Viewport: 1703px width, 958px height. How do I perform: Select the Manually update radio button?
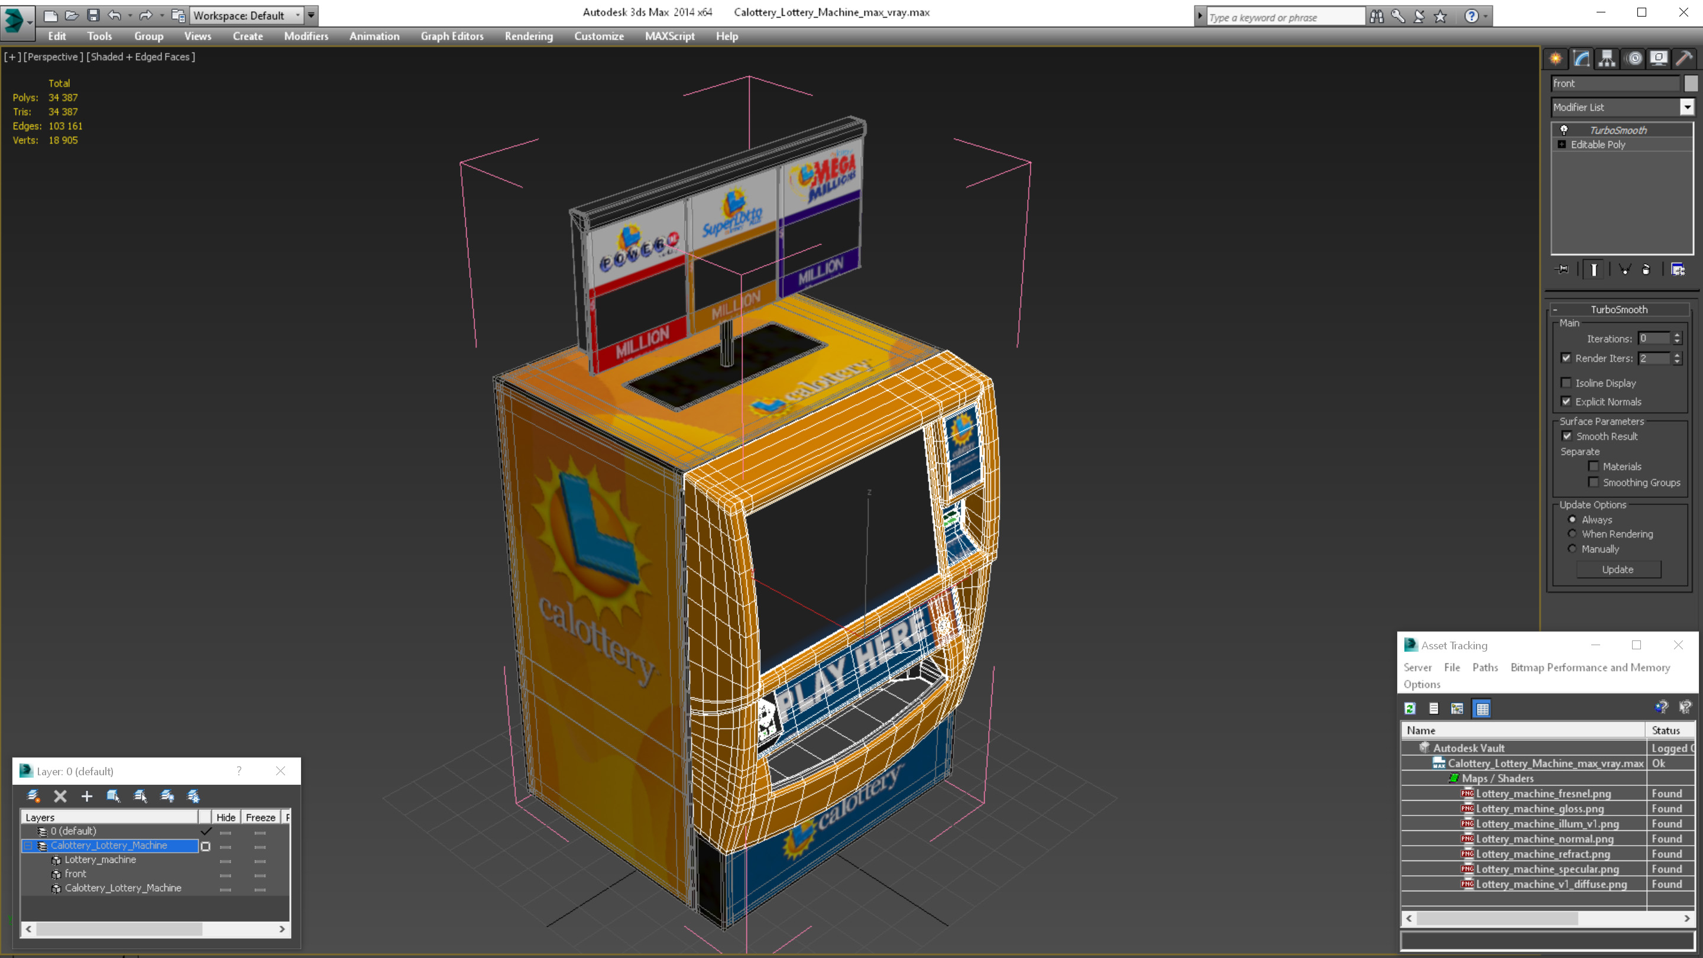click(x=1572, y=549)
